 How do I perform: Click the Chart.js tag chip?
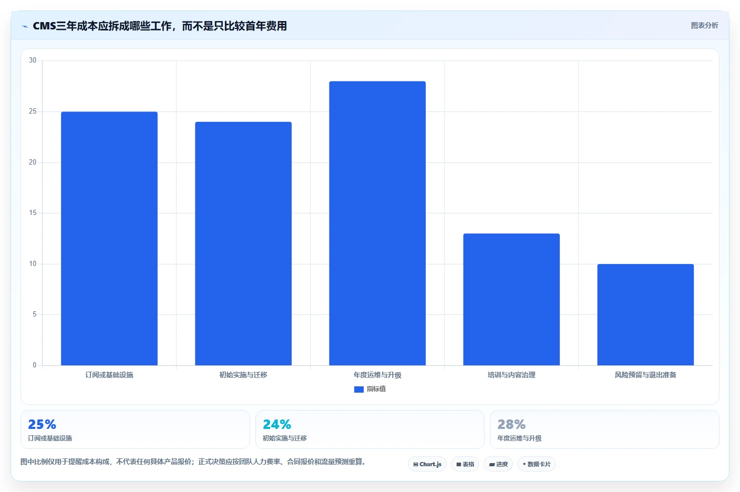pos(427,464)
